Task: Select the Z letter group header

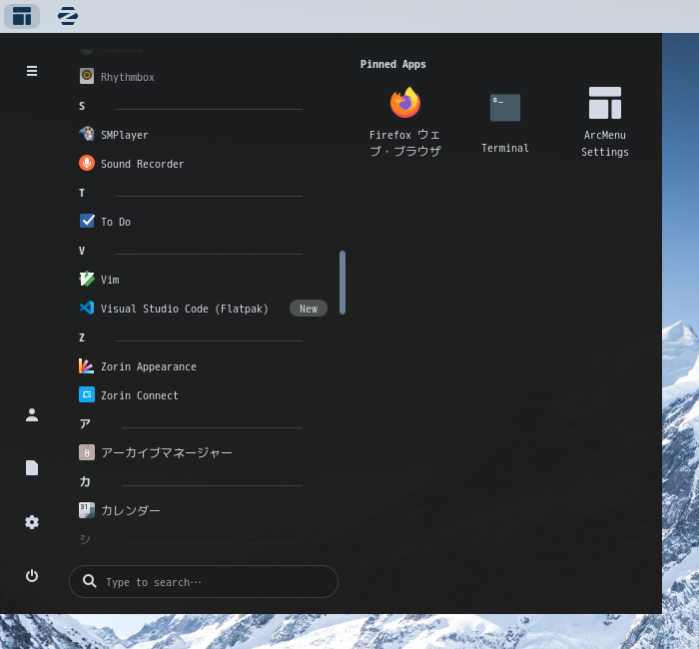Action: tap(82, 337)
